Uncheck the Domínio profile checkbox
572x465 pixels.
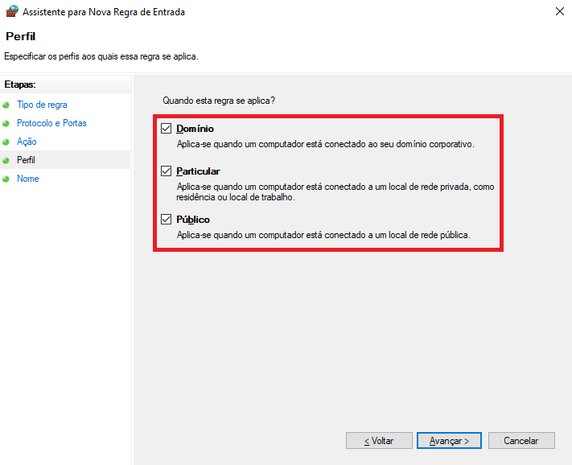click(166, 129)
